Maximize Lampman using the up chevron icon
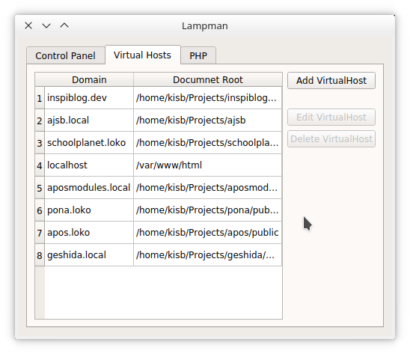 [64, 25]
